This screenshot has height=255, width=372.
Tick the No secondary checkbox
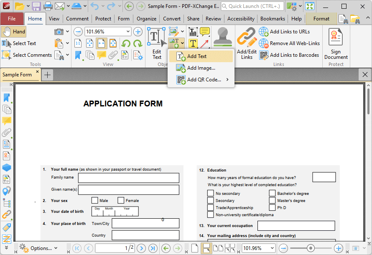click(210, 193)
